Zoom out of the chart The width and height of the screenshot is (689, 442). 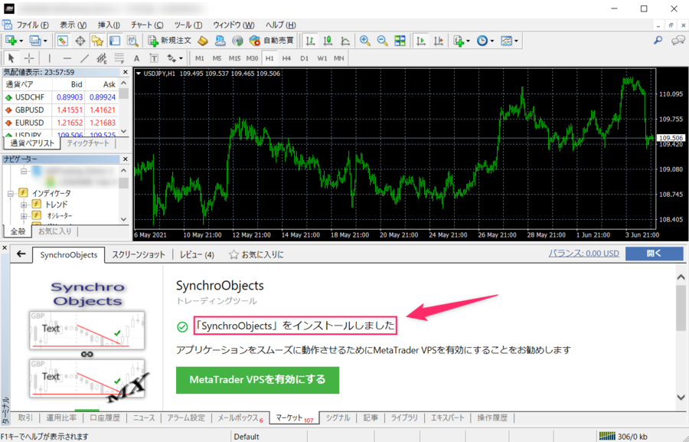point(382,41)
